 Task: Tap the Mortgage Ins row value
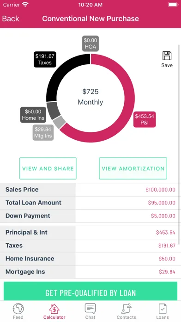pyautogui.click(x=167, y=272)
